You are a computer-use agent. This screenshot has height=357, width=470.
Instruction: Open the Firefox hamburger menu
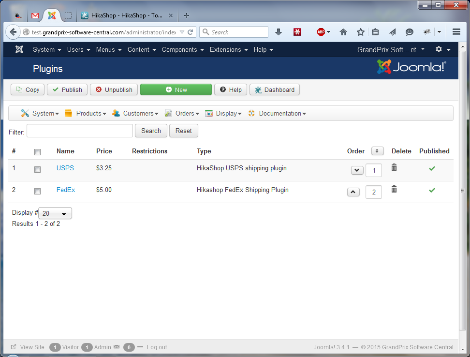[456, 32]
